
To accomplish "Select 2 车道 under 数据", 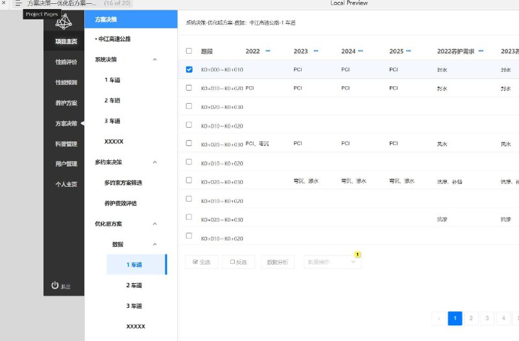I will [x=134, y=285].
